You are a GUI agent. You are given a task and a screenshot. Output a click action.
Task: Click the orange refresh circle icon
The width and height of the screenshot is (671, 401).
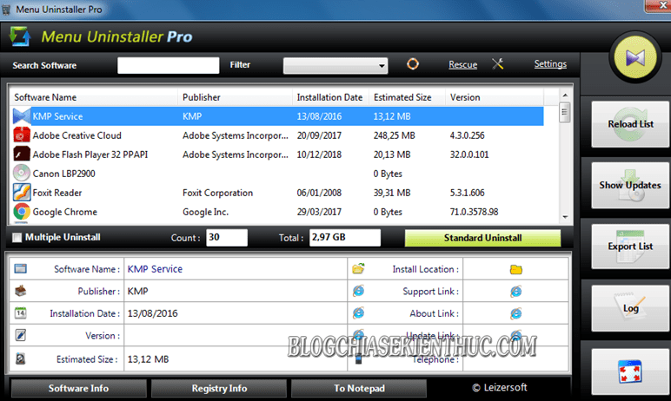pyautogui.click(x=413, y=64)
